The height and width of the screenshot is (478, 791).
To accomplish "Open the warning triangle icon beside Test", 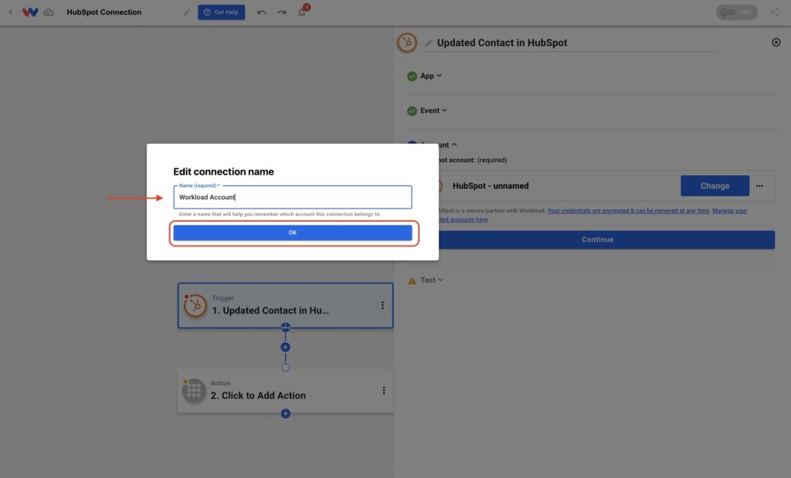I will 412,280.
